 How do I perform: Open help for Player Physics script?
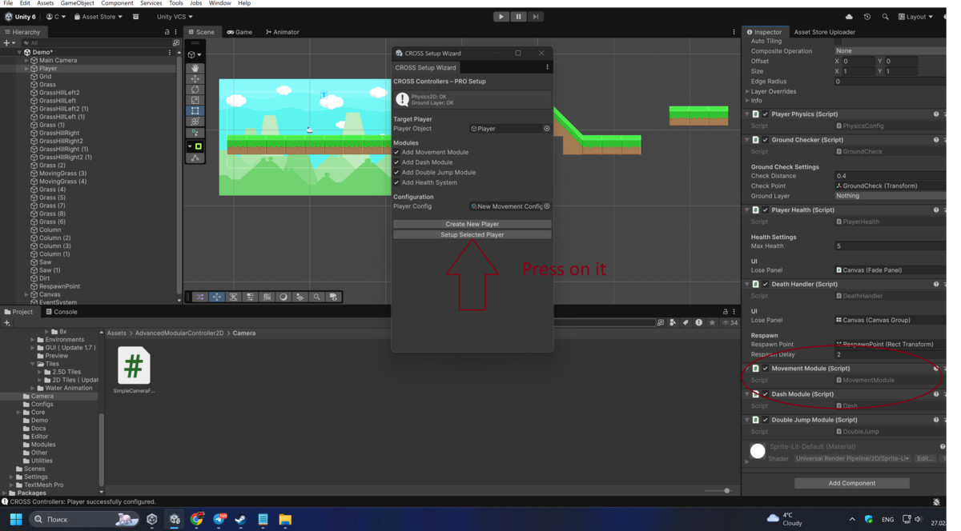pyautogui.click(x=936, y=114)
